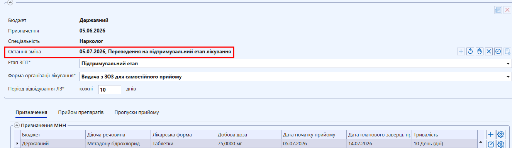Image resolution: width=512 pixels, height=148 pixels.
Task: Click the Бюджет column header
Action: pos(53,135)
